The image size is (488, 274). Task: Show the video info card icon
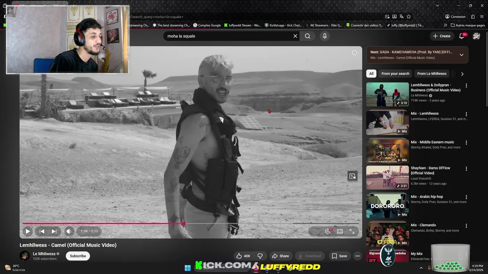(x=355, y=53)
